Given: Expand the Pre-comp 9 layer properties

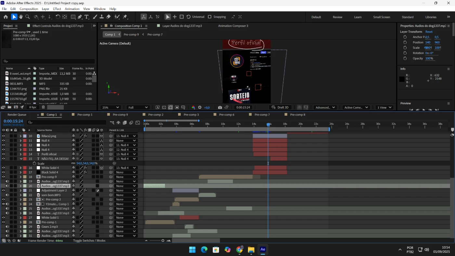Looking at the screenshot, I should click(20, 177).
